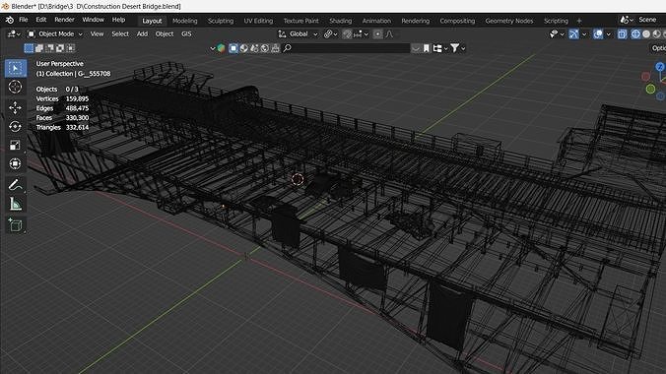
Task: Open the editor type dropdown
Action: coord(14,34)
